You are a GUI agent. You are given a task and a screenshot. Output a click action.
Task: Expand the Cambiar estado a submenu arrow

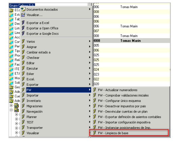[x=89, y=52]
